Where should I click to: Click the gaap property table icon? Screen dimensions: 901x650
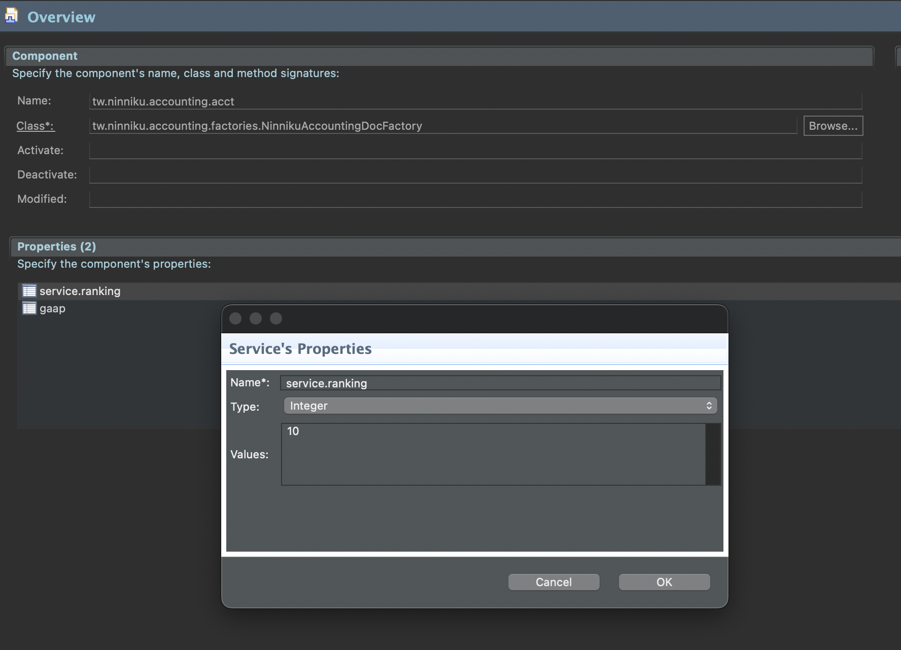click(x=29, y=308)
